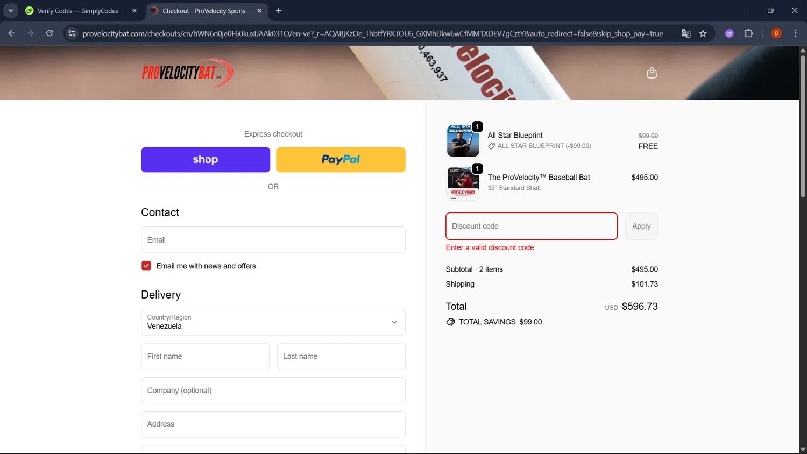Click the First name field
This screenshot has height=454, width=807.
(x=205, y=357)
